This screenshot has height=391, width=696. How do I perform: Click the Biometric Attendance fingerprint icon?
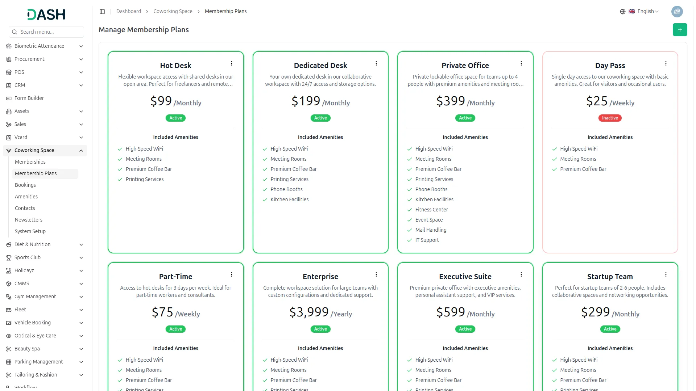tap(9, 46)
